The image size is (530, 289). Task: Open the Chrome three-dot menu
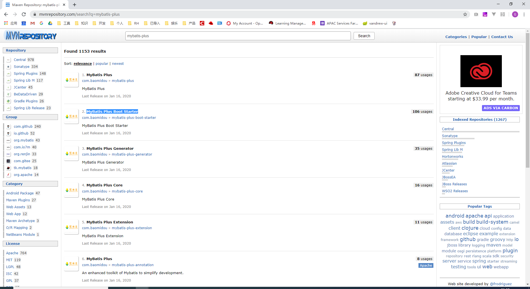pyautogui.click(x=524, y=14)
